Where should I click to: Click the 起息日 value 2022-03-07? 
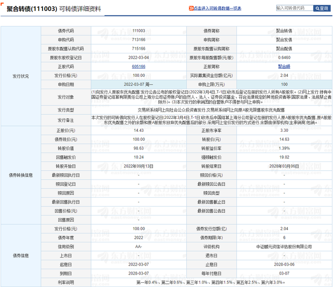click(138, 264)
